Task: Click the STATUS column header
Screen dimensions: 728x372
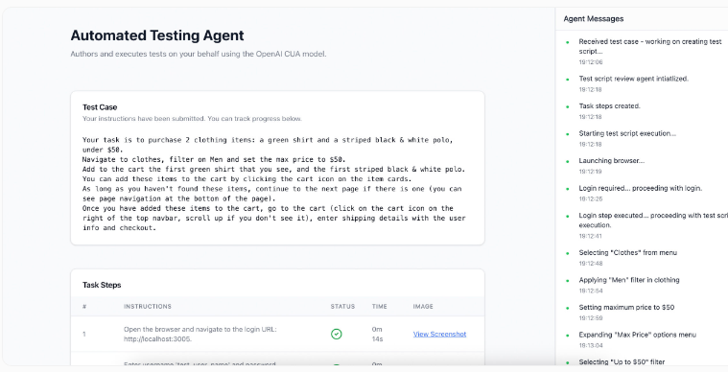Action: (x=342, y=307)
